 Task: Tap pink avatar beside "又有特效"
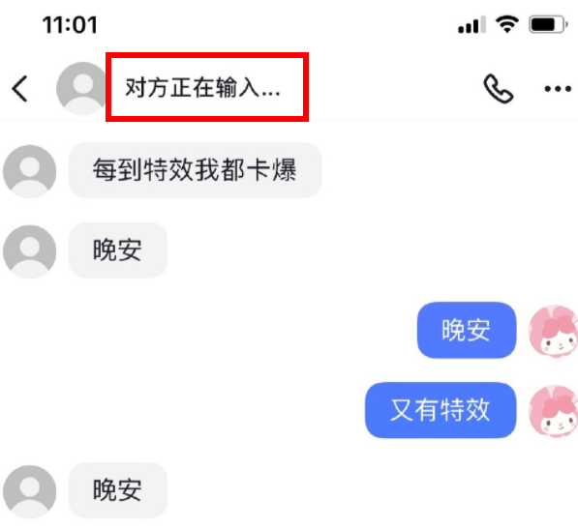tap(553, 412)
